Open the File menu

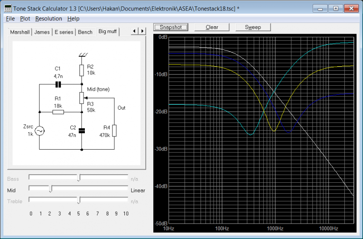(10, 19)
